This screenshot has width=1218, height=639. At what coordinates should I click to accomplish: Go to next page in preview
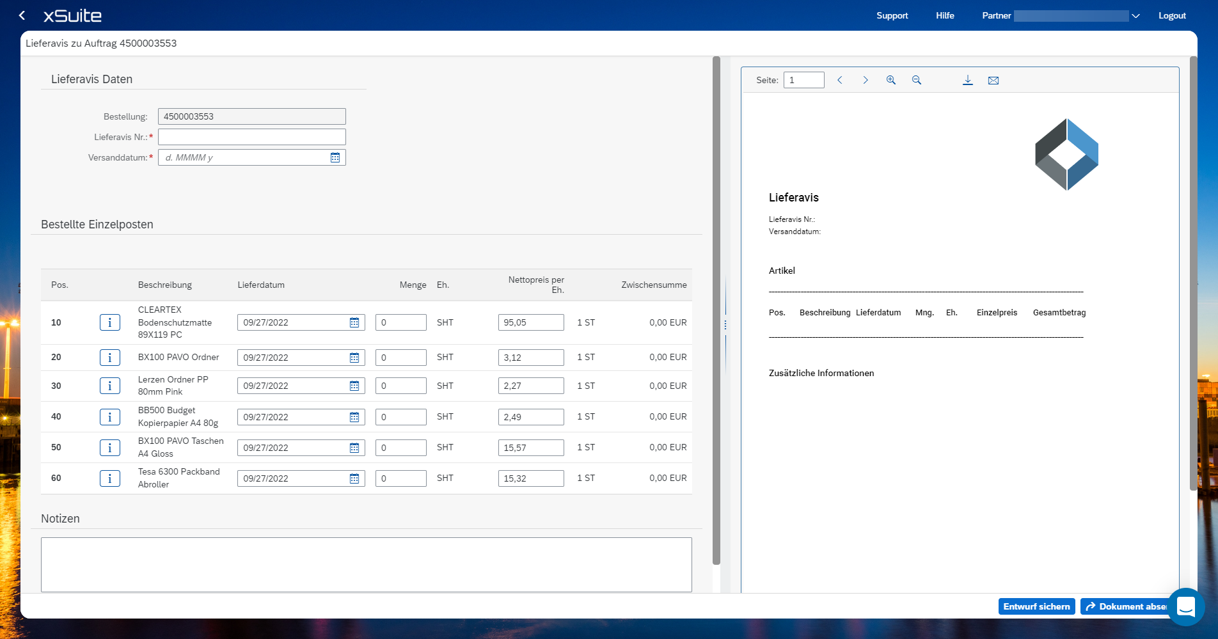pos(865,80)
